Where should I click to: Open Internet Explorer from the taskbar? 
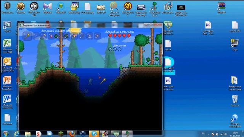click(x=16, y=134)
